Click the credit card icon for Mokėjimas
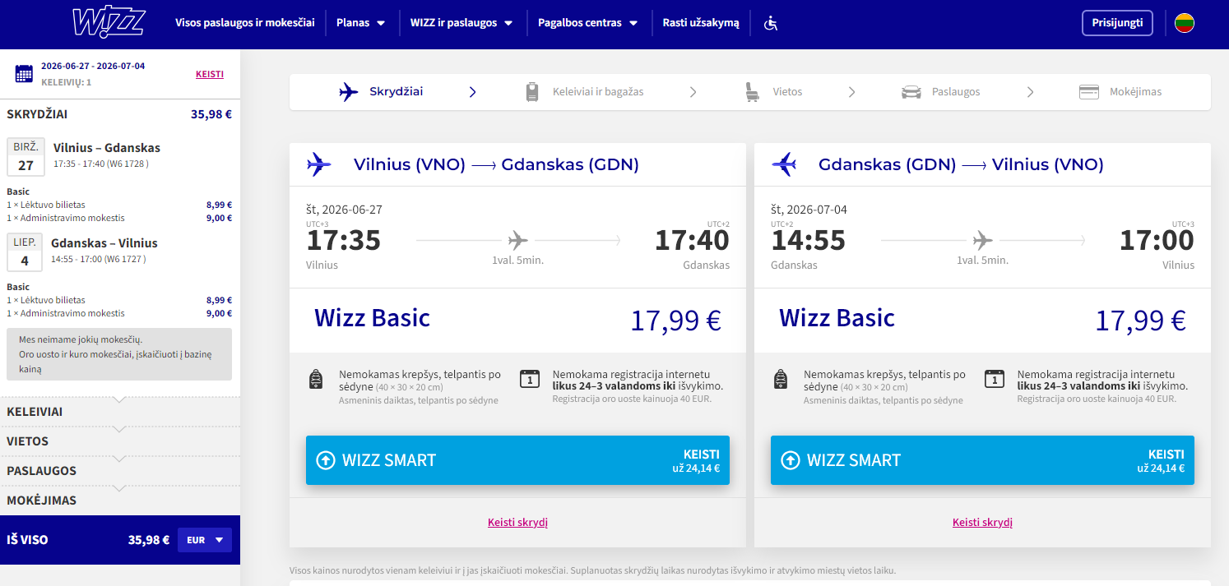The width and height of the screenshot is (1229, 586). (1089, 92)
